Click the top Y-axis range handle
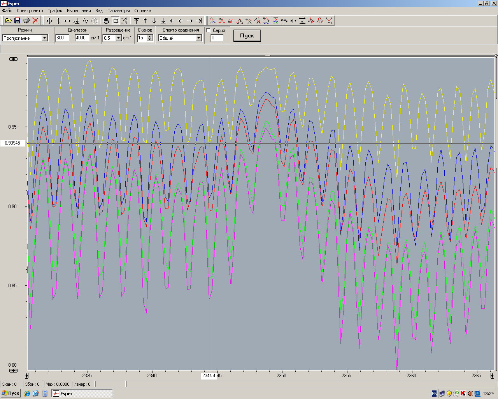The height and width of the screenshot is (399, 498). [x=14, y=59]
